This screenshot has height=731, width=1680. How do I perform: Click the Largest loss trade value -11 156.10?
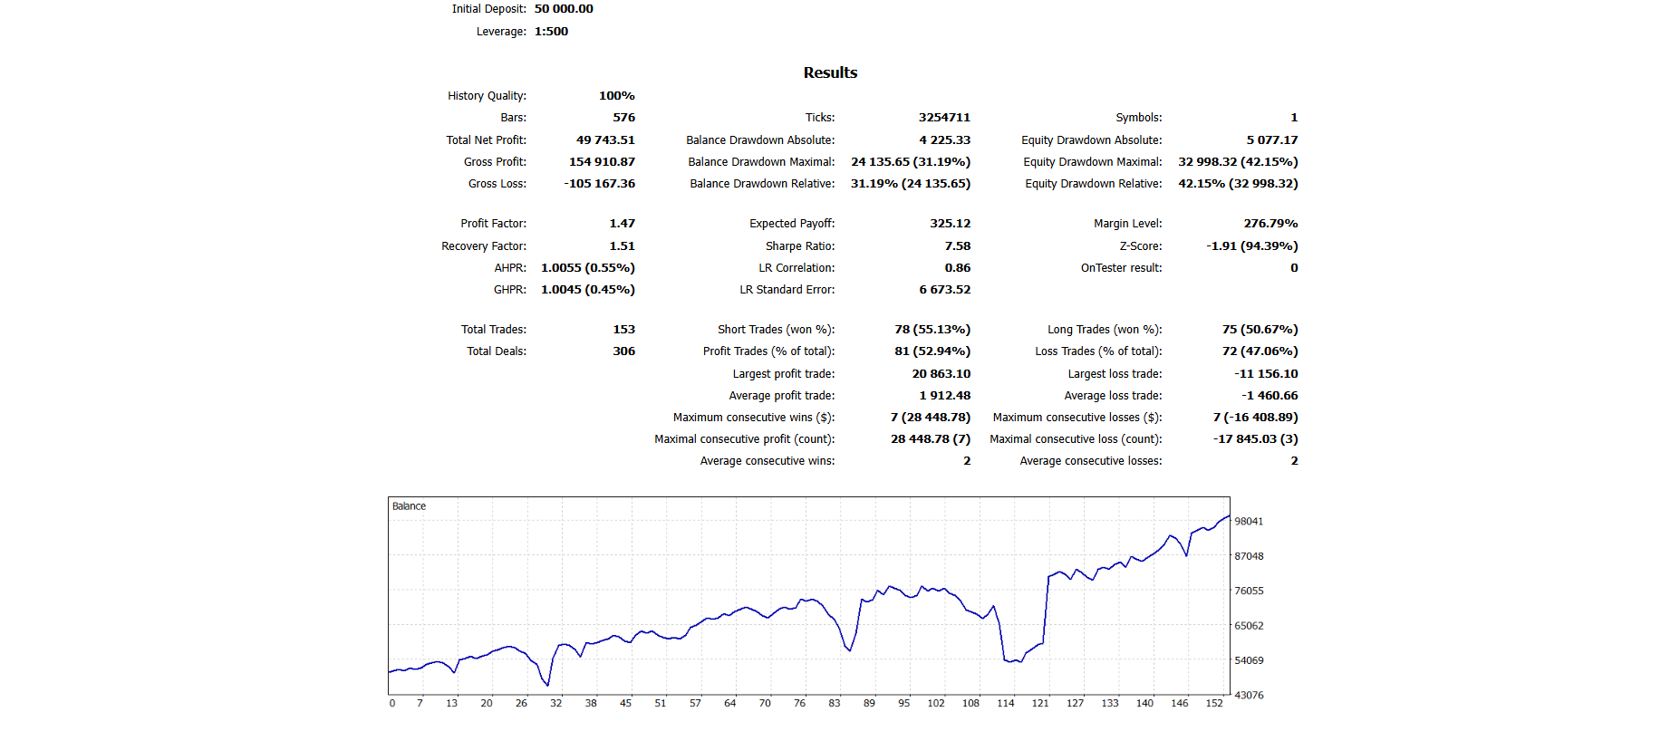1265,374
